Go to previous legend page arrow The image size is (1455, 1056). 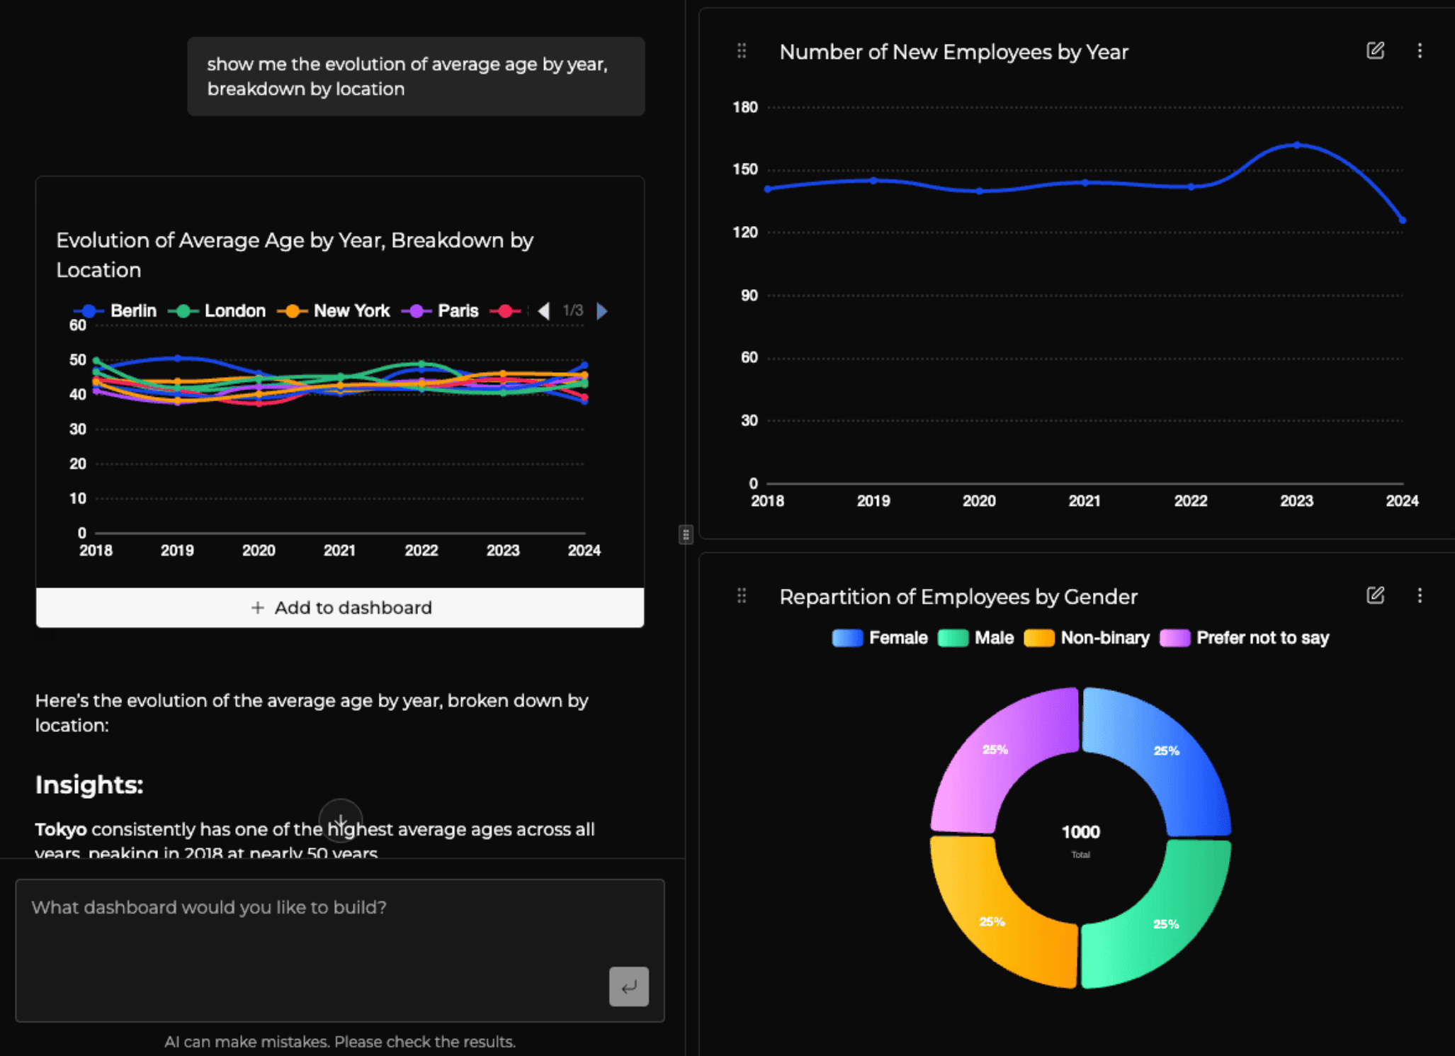tap(544, 310)
